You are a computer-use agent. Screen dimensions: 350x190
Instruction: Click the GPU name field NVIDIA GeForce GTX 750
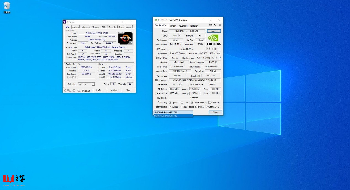[187, 31]
